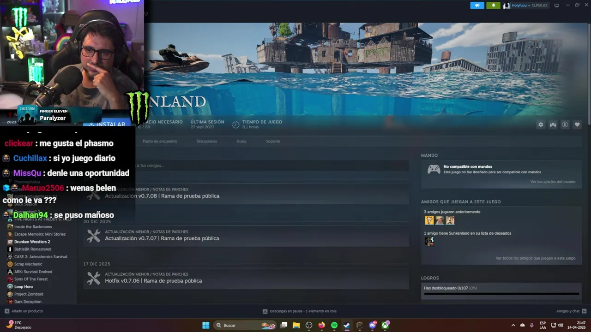Click the controller layout icon
Screen dimensions: 591x332
pyautogui.click(x=553, y=125)
